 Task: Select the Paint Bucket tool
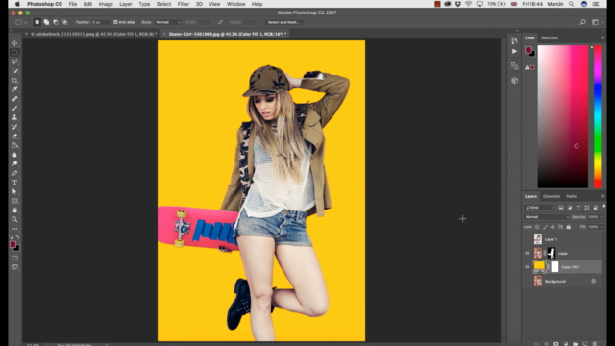(x=15, y=145)
